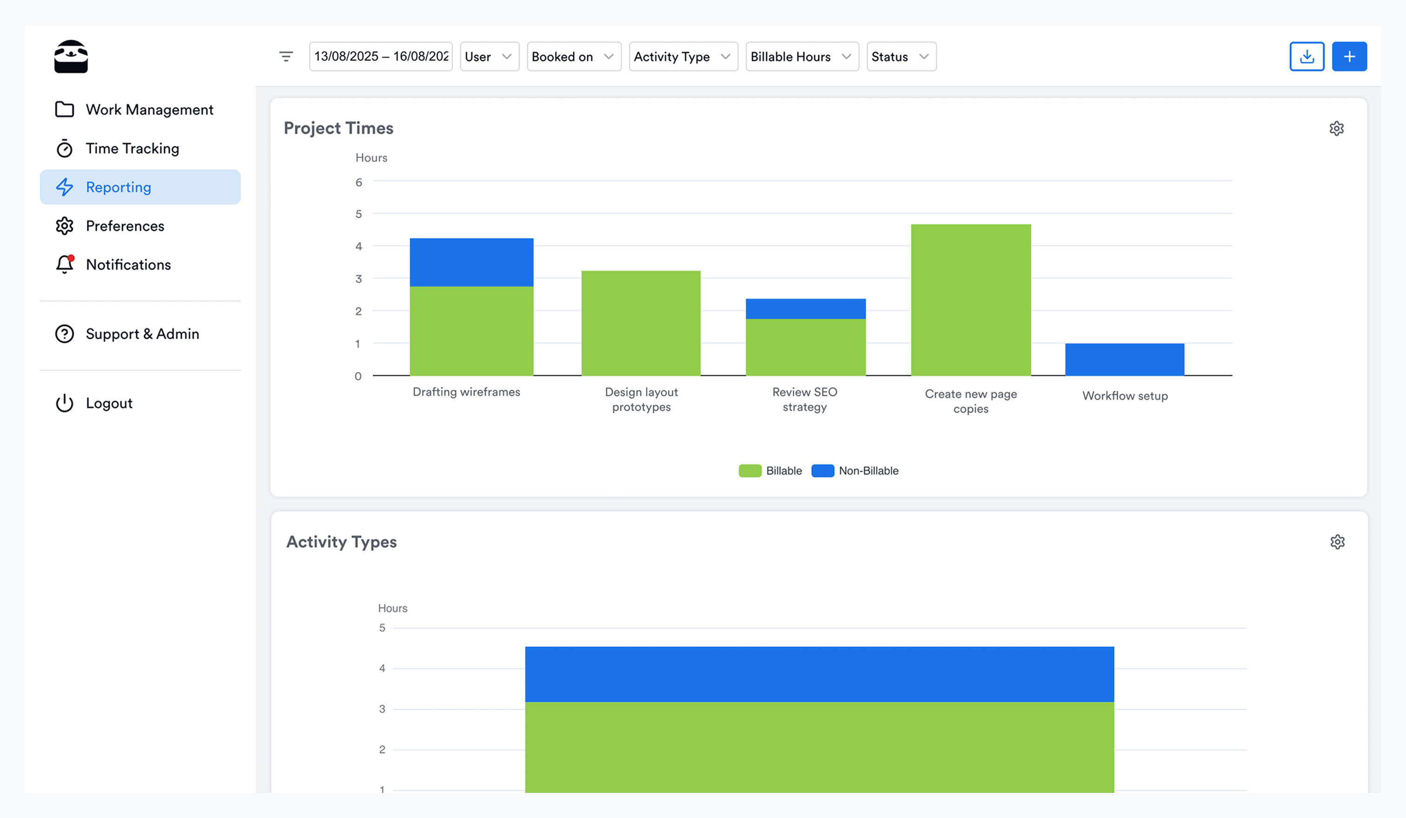Open Preferences via the gear icon
1406x818 pixels.
pos(64,226)
